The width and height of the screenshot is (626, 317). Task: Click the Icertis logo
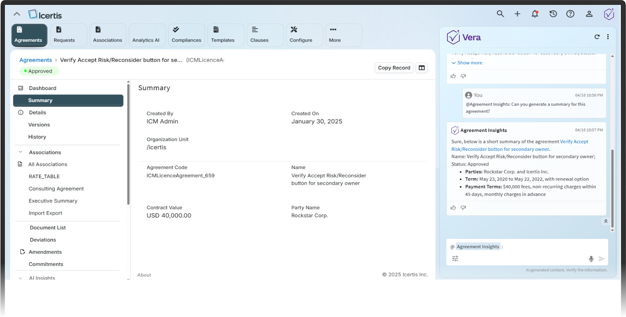45,15
